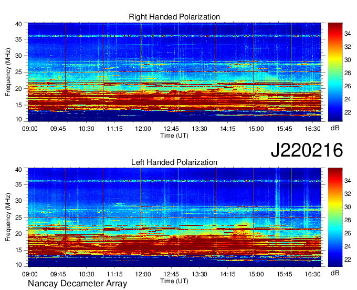Select "20" MHz tick on Left Handed frequency axis
The image size is (357, 290).
[19, 234]
